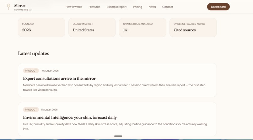Go to the Contact page

point(168,7)
